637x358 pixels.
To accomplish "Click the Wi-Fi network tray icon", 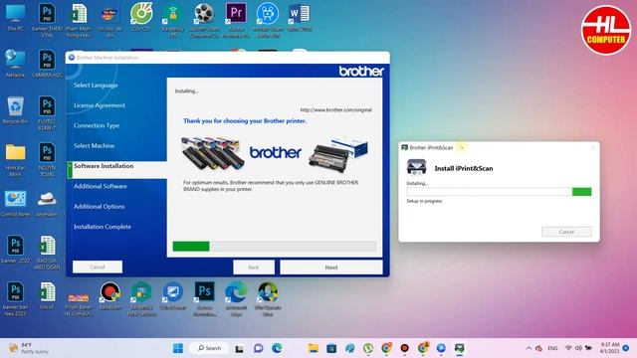I will click(568, 348).
